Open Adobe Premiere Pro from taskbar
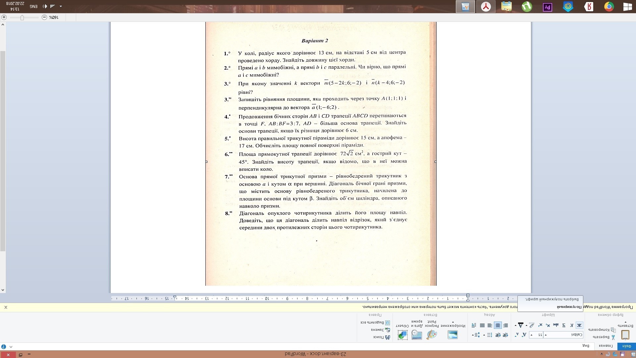This screenshot has height=358, width=636. click(547, 7)
